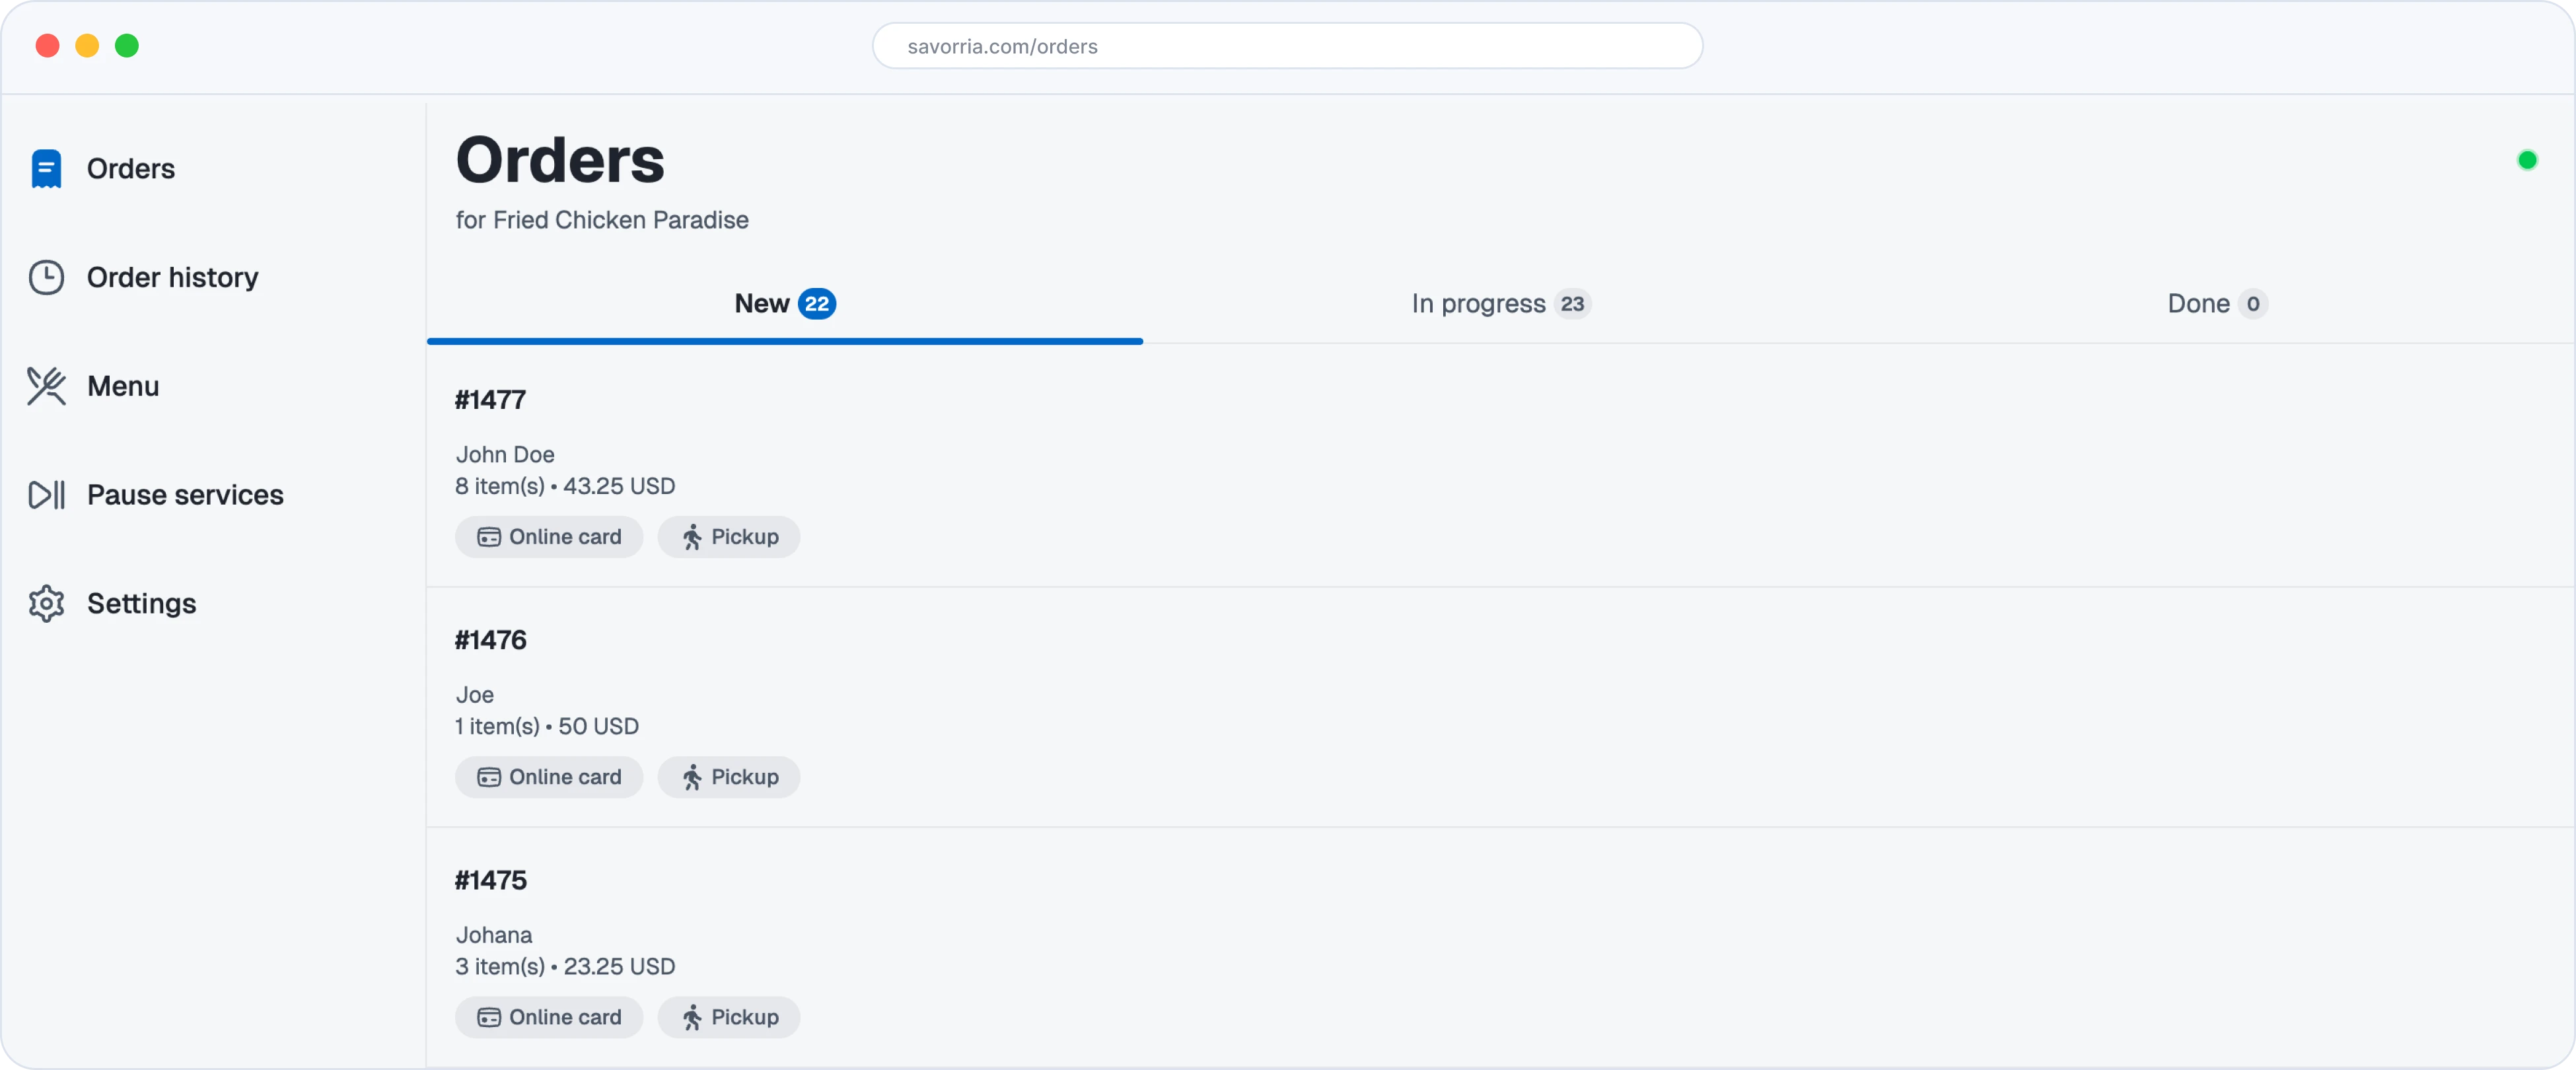Open order #1477 details
2576x1070 pixels.
tap(491, 399)
